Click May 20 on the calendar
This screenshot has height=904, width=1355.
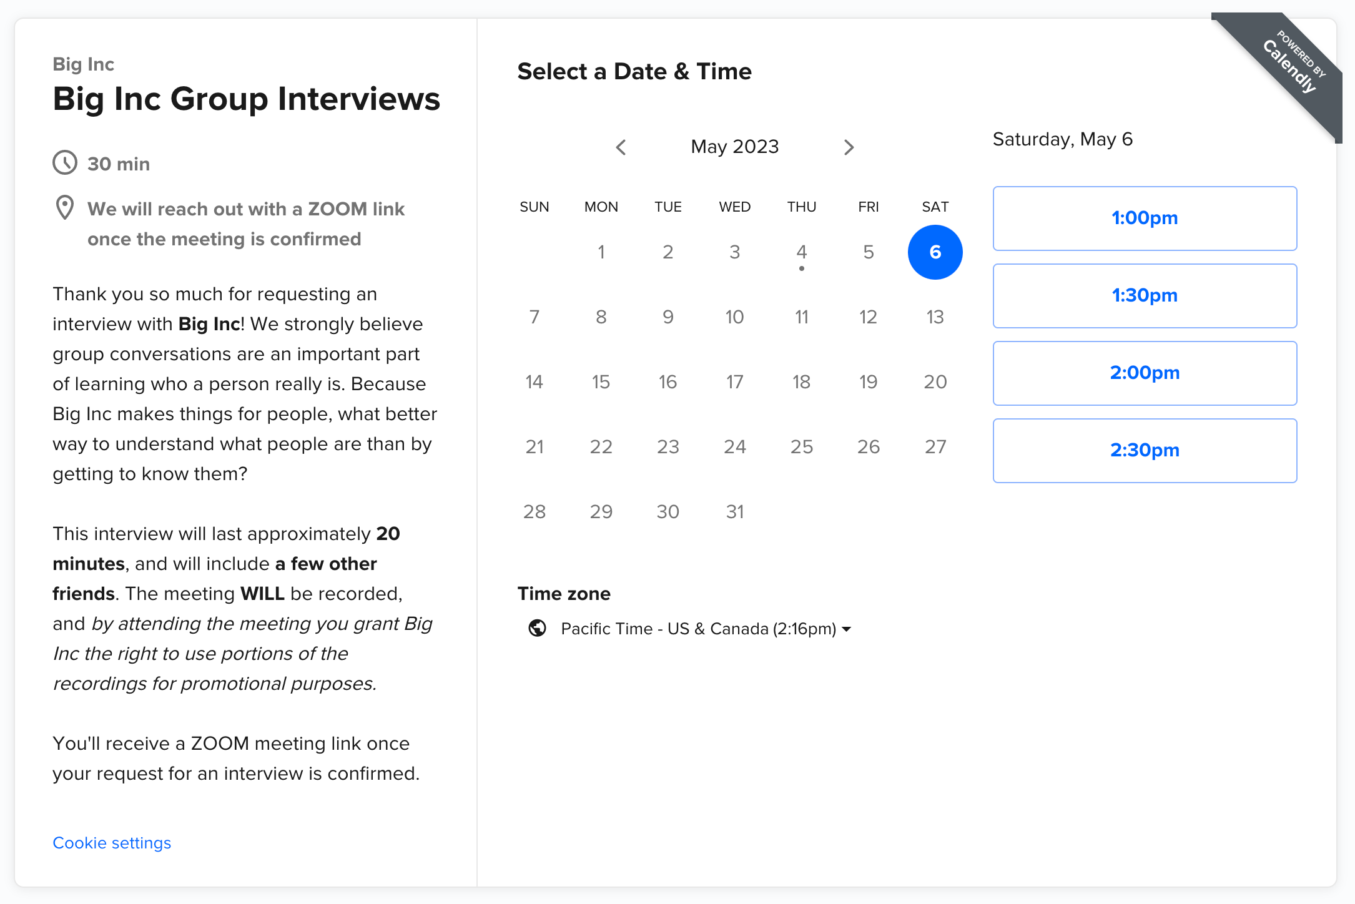point(935,382)
